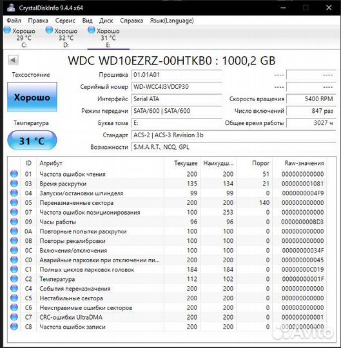Open the Правка menu
Viewport: 341px width, 348px height.
pos(38,21)
